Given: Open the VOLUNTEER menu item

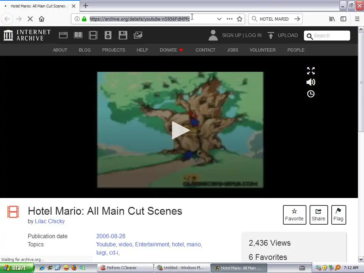Looking at the screenshot, I should [x=263, y=50].
